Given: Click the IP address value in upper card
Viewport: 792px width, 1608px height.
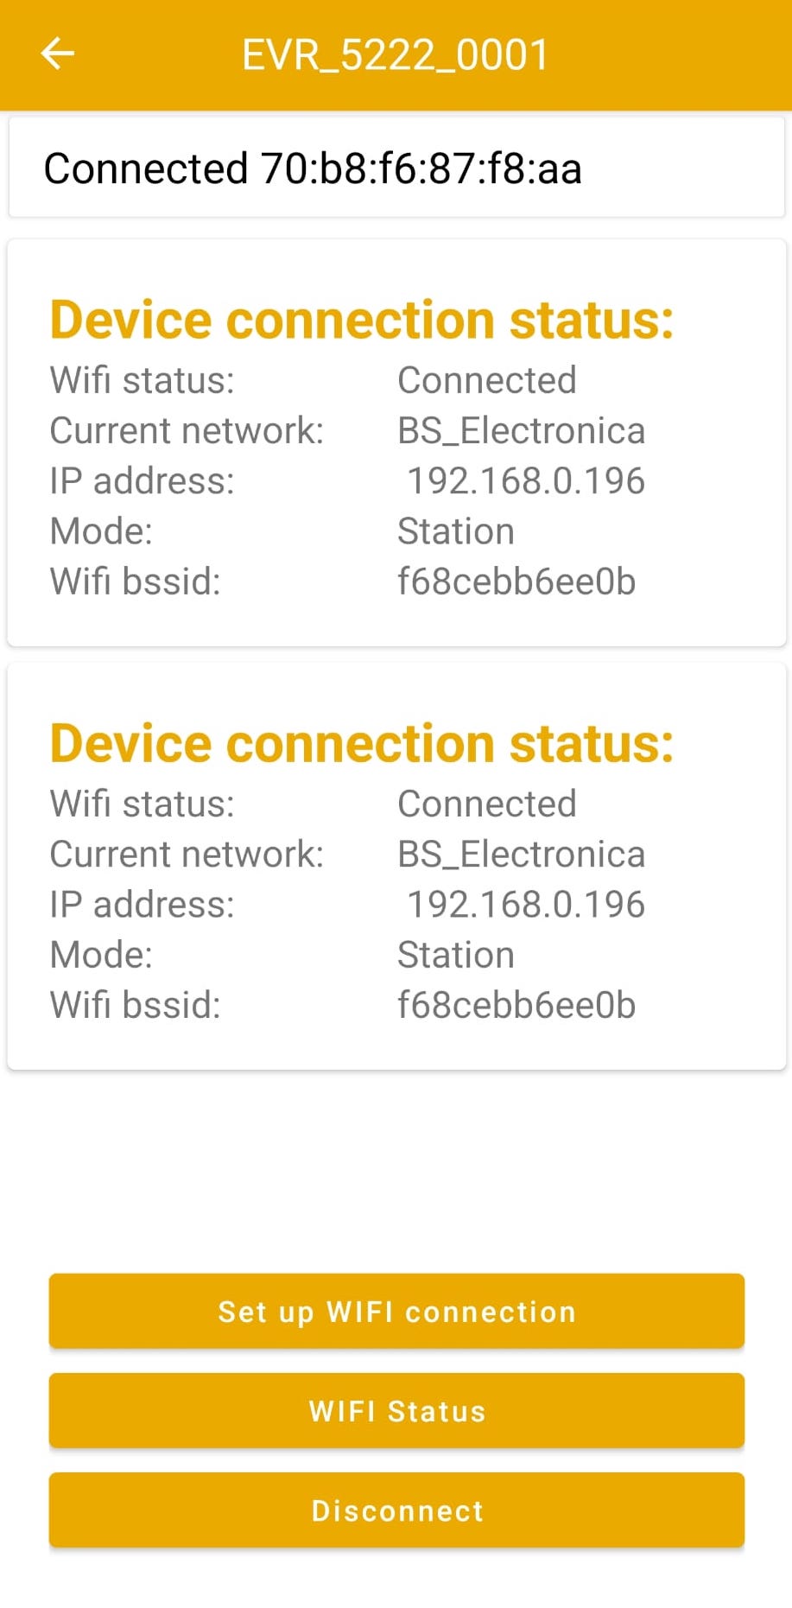Looking at the screenshot, I should pyautogui.click(x=525, y=481).
